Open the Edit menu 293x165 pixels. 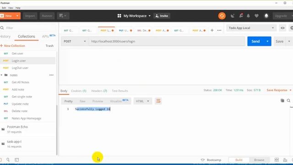[4, 8]
